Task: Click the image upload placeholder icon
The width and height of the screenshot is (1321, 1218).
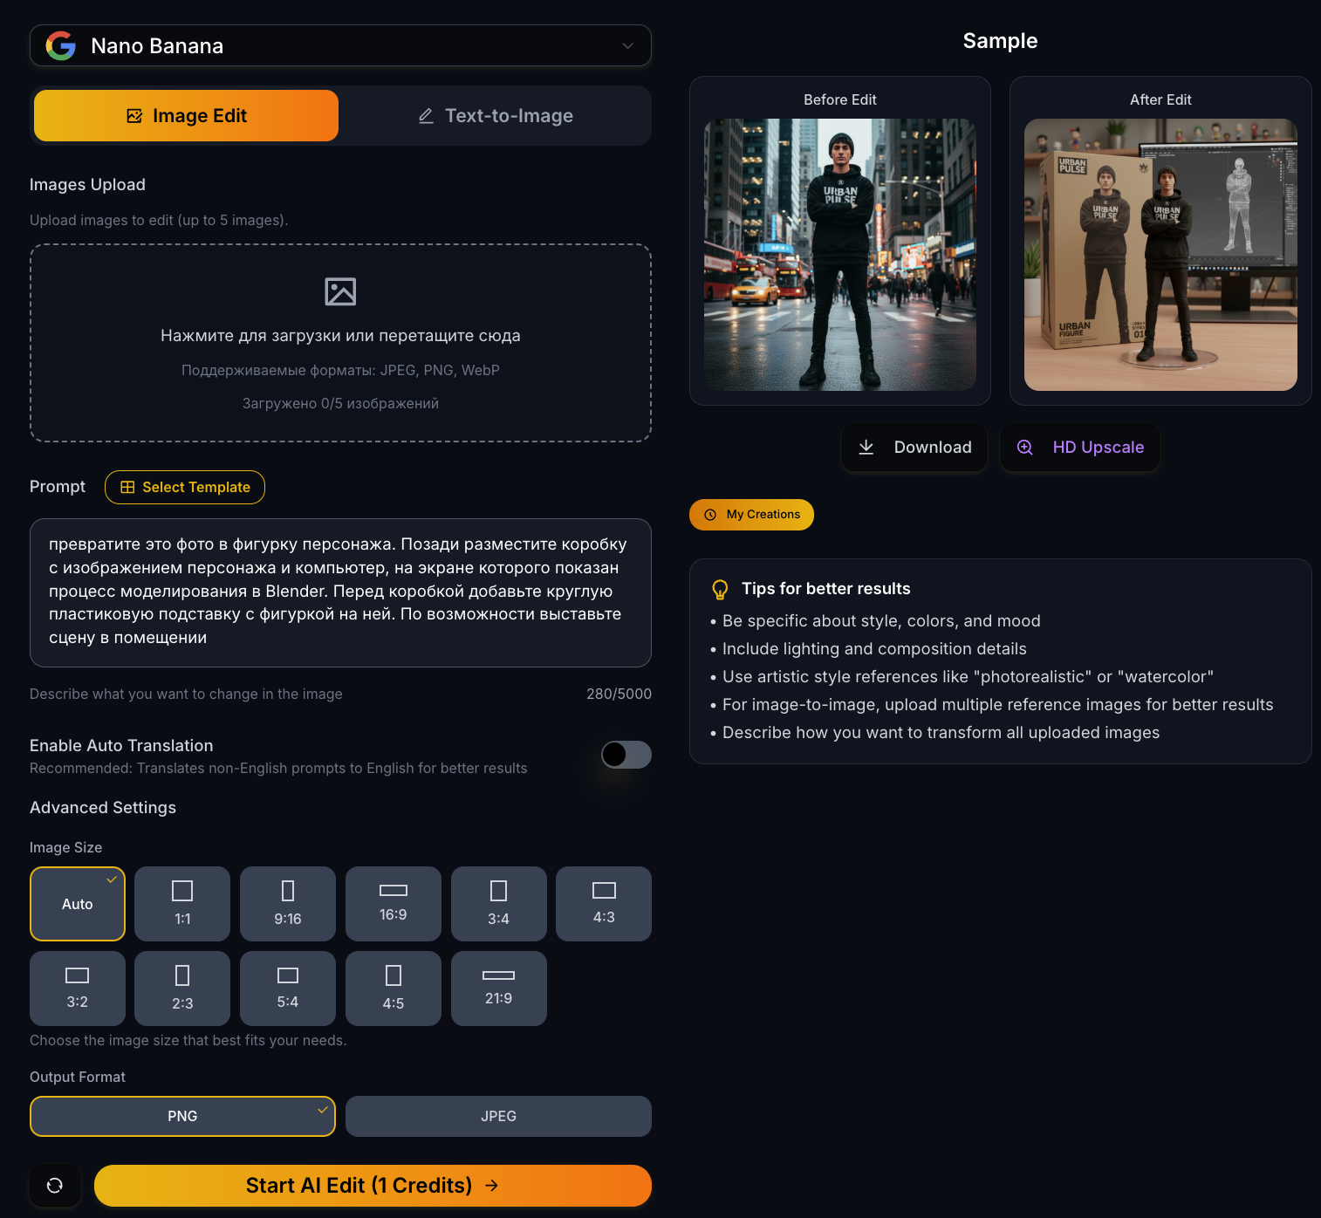Action: coord(340,291)
